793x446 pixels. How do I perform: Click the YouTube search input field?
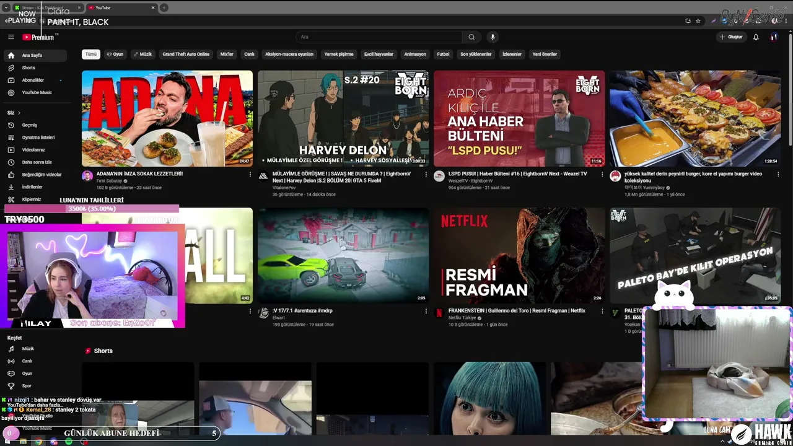(x=379, y=37)
